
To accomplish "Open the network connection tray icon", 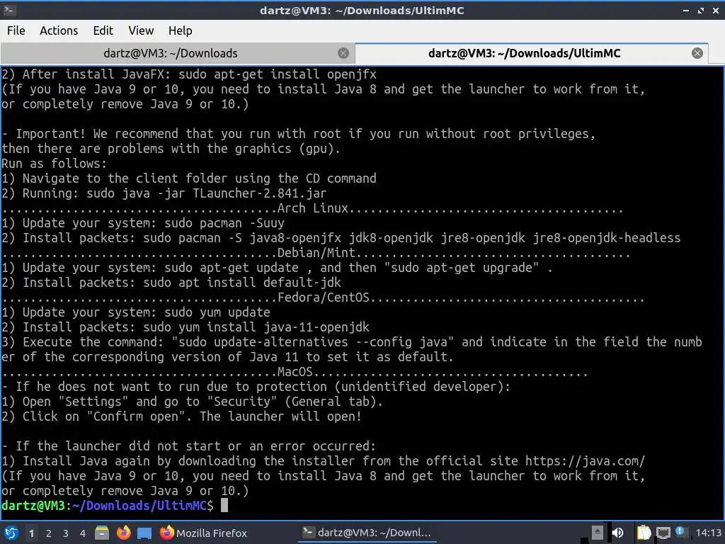I will (x=663, y=533).
